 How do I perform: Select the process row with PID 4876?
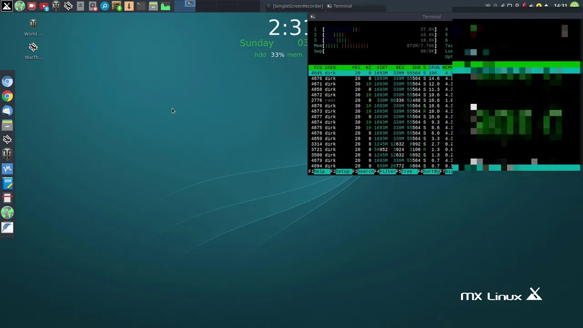(x=380, y=78)
